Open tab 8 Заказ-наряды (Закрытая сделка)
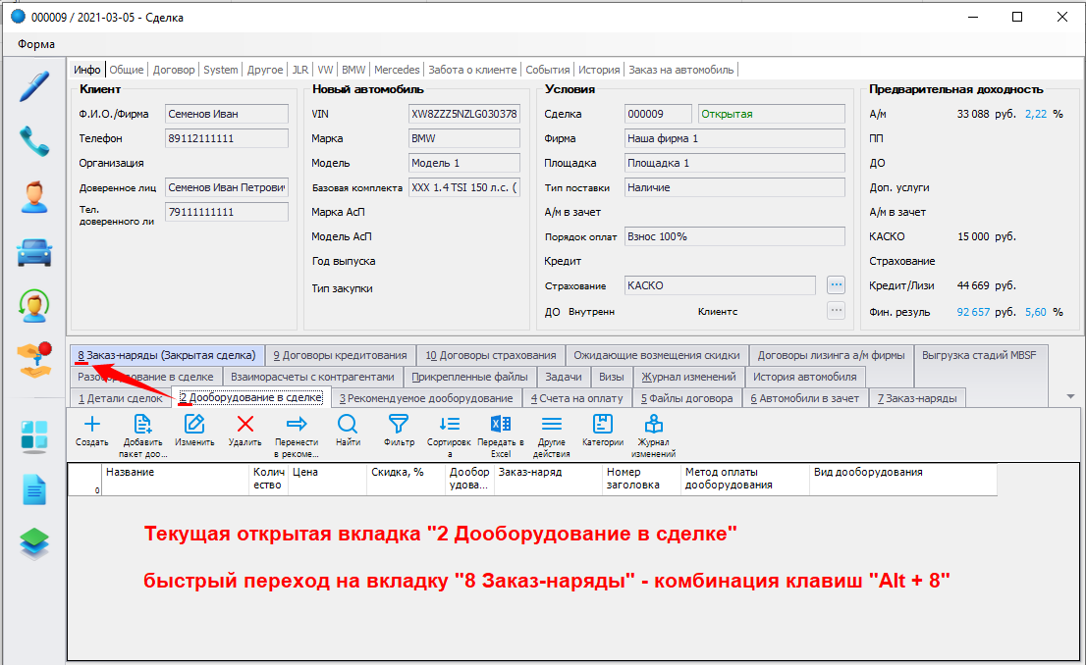The height and width of the screenshot is (665, 1086). click(x=167, y=355)
